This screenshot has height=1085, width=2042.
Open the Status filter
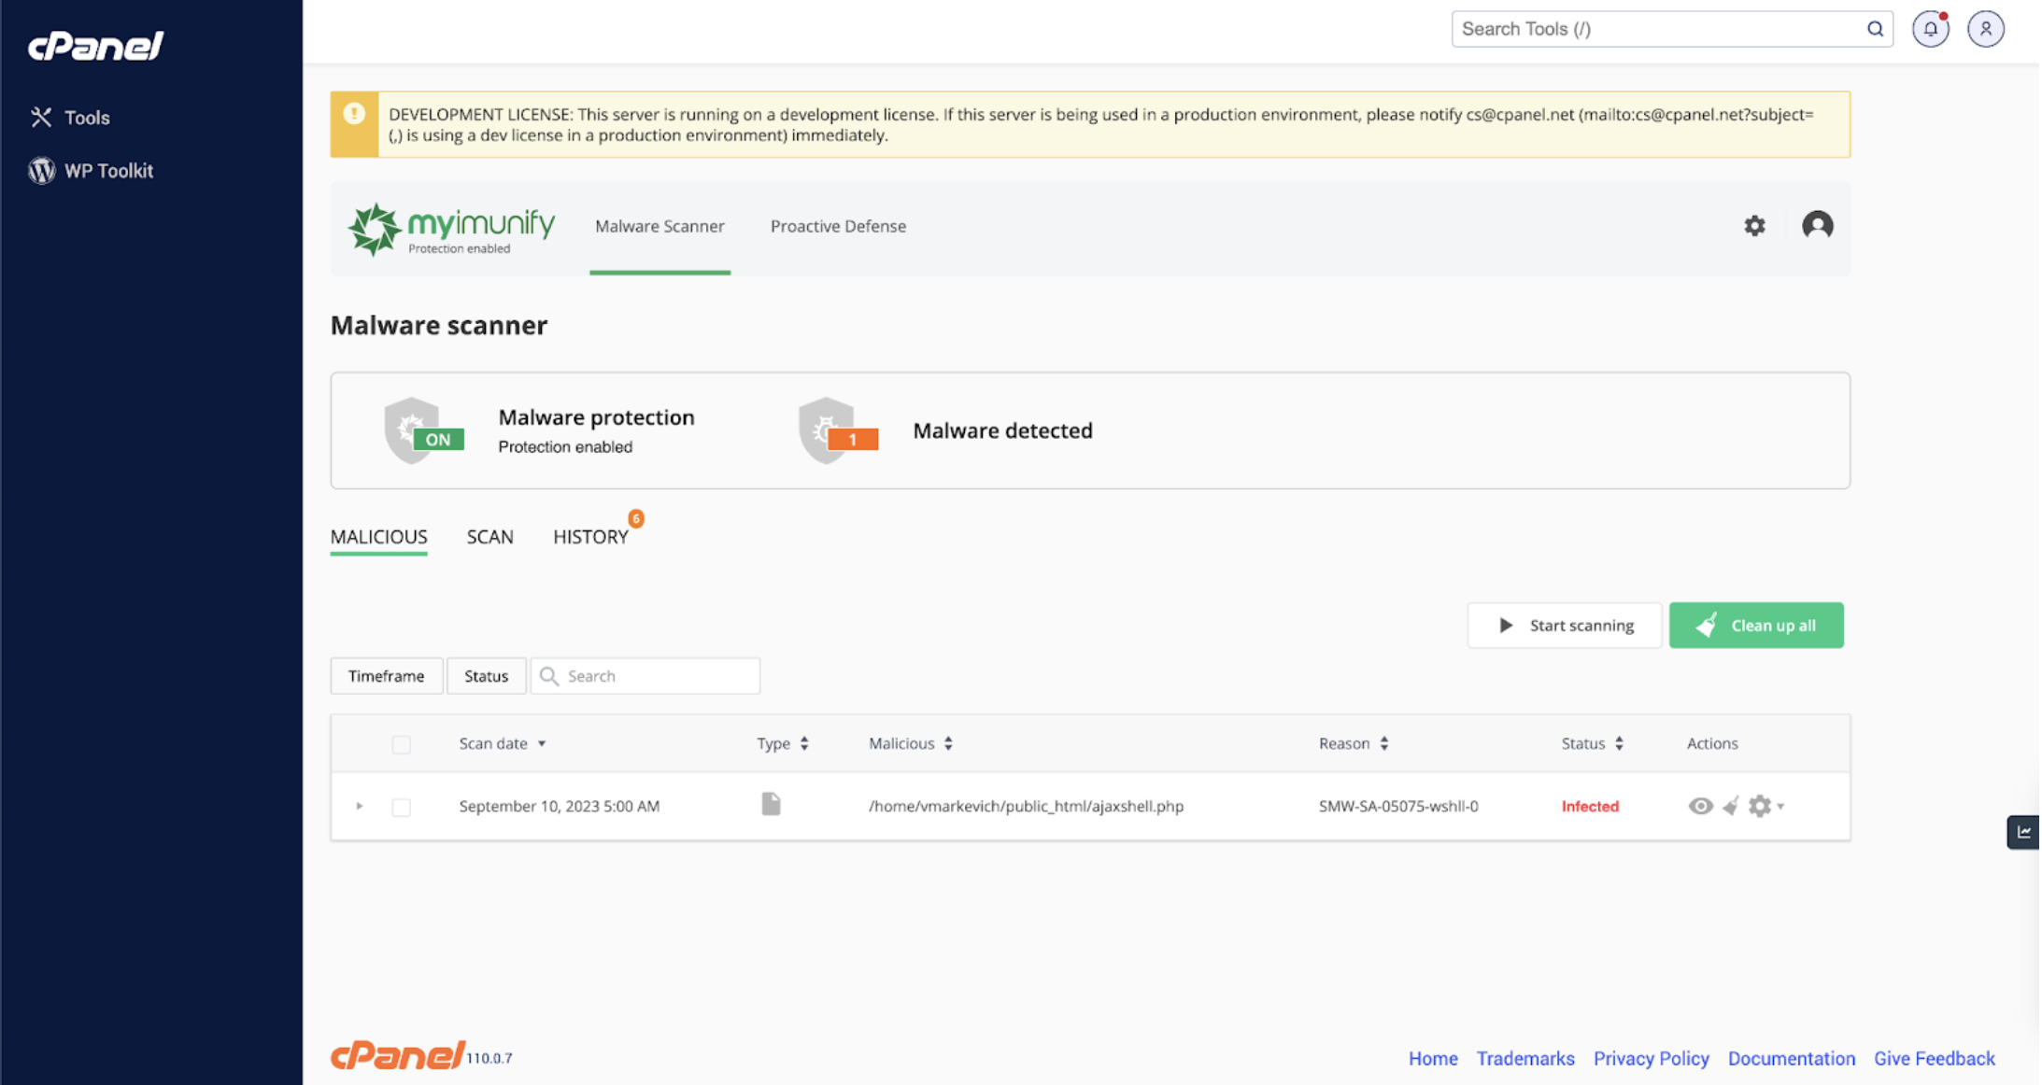point(486,676)
